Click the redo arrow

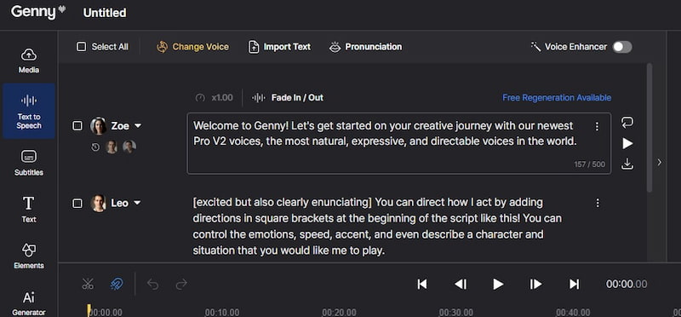click(181, 285)
